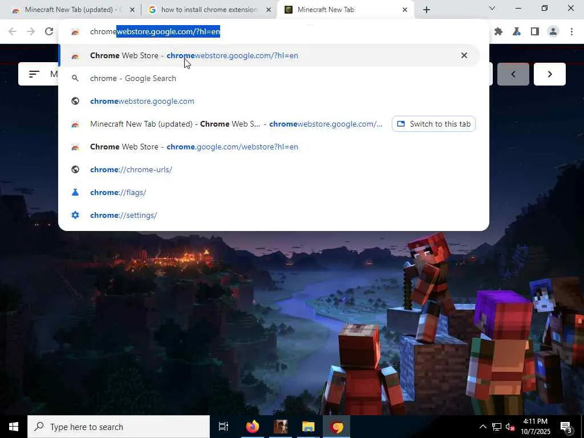Click the globe icon beside chrome://chrome-urls/

75,169
